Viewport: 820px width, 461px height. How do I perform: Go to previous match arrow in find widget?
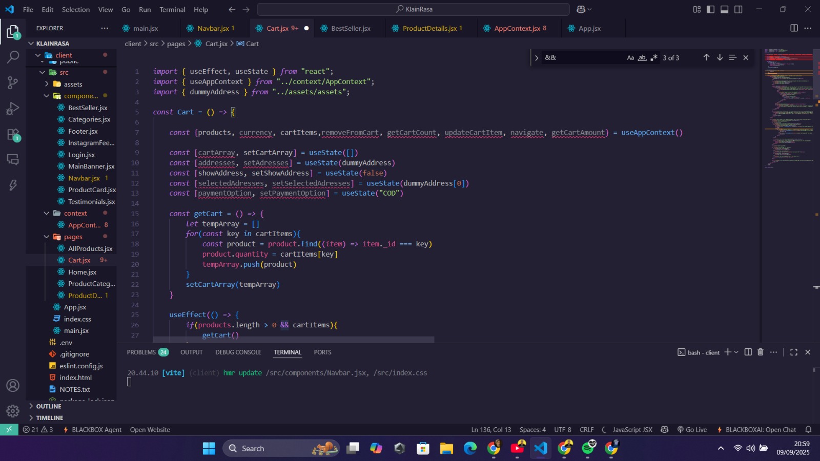(706, 57)
